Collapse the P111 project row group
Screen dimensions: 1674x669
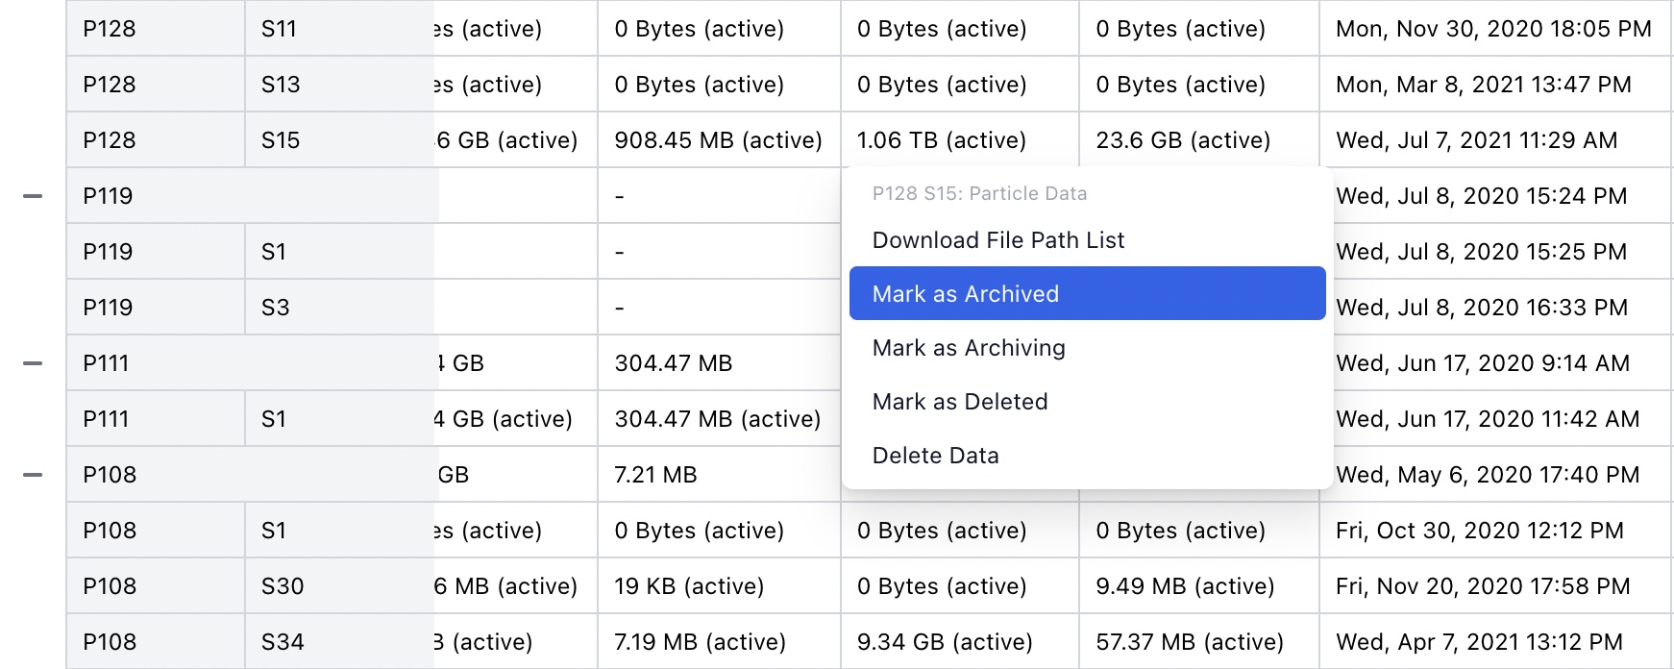(x=33, y=363)
